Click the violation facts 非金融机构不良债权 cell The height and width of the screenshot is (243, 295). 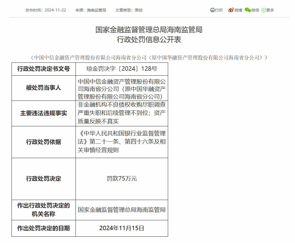[x=122, y=113]
